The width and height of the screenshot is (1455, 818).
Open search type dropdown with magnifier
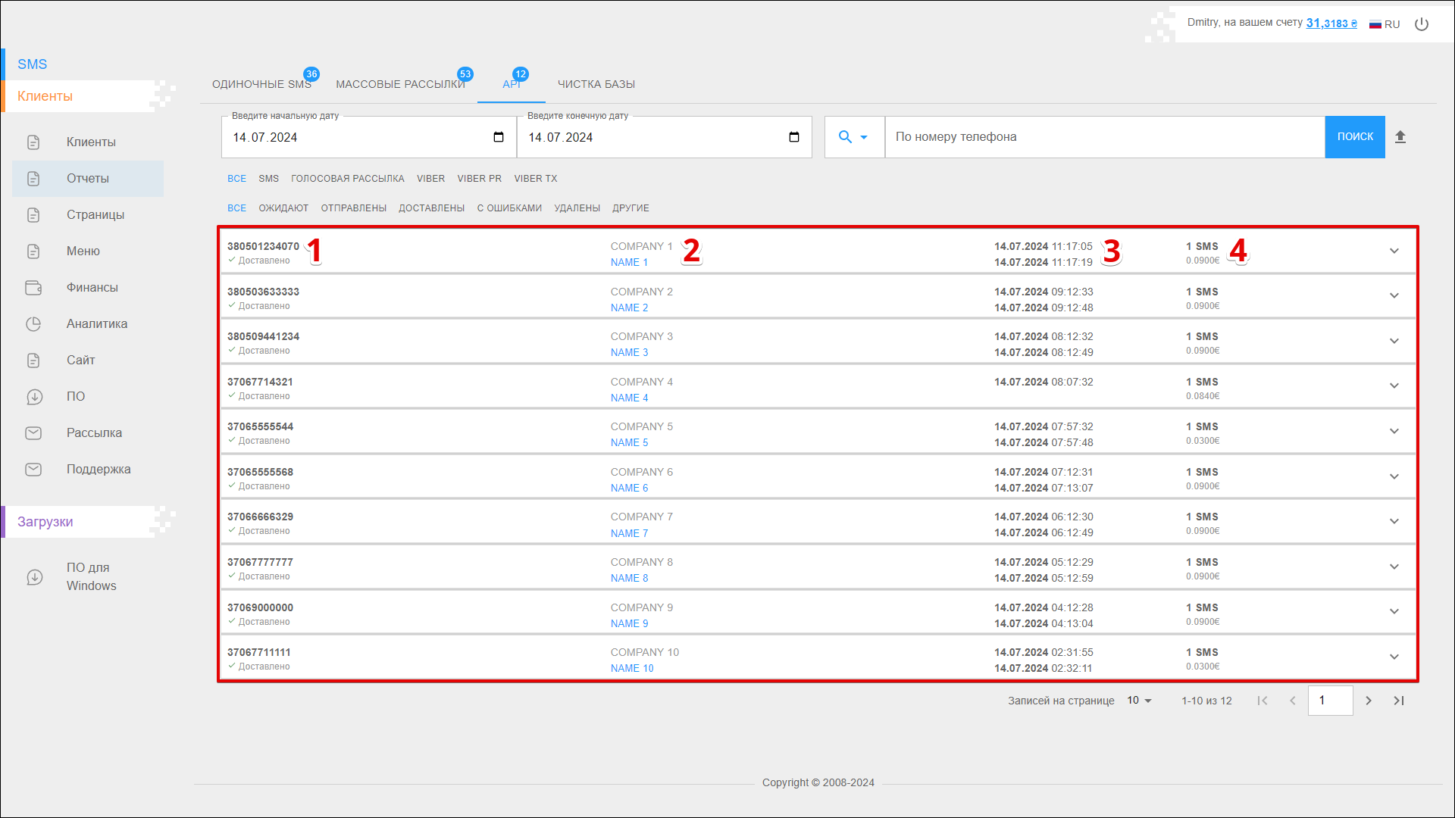[853, 137]
